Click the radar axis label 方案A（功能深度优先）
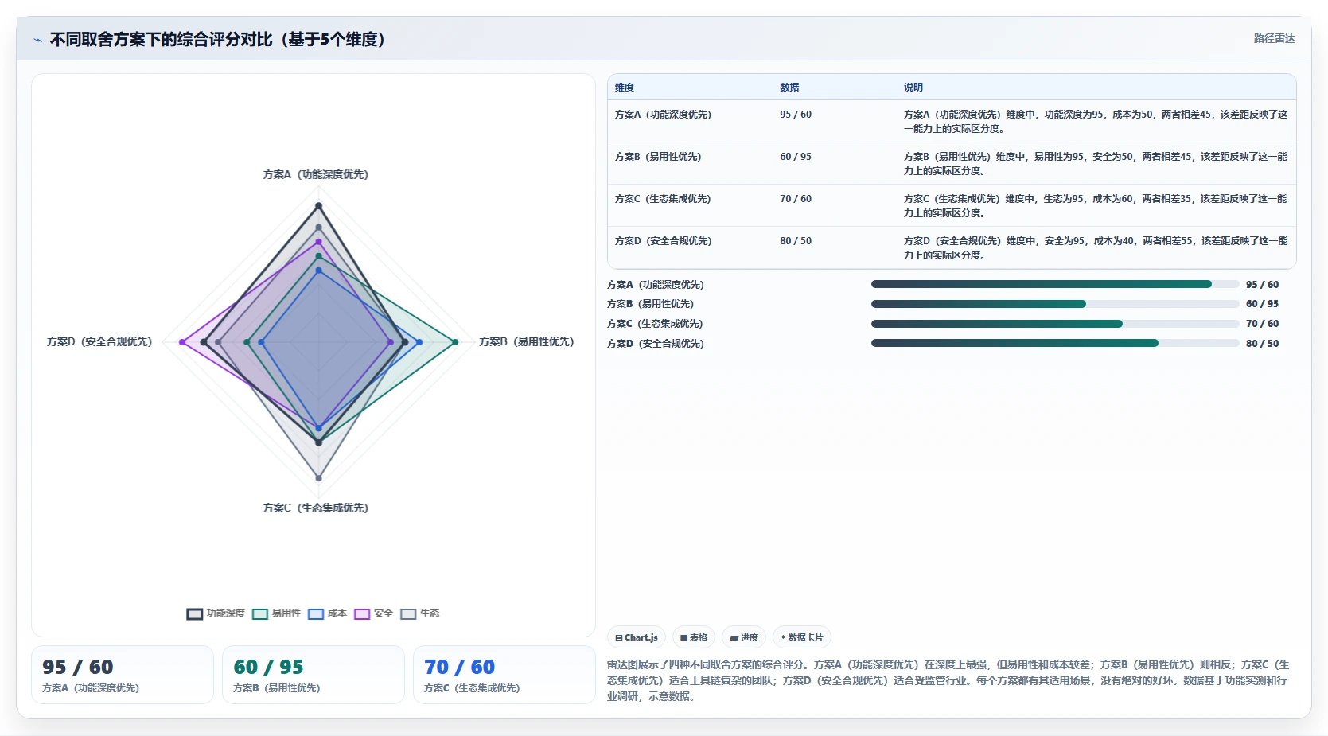This screenshot has height=736, width=1328. [316, 174]
